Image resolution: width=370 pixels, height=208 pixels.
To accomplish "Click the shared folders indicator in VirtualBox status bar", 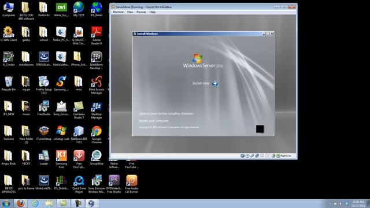I will pyautogui.click(x=262, y=155).
